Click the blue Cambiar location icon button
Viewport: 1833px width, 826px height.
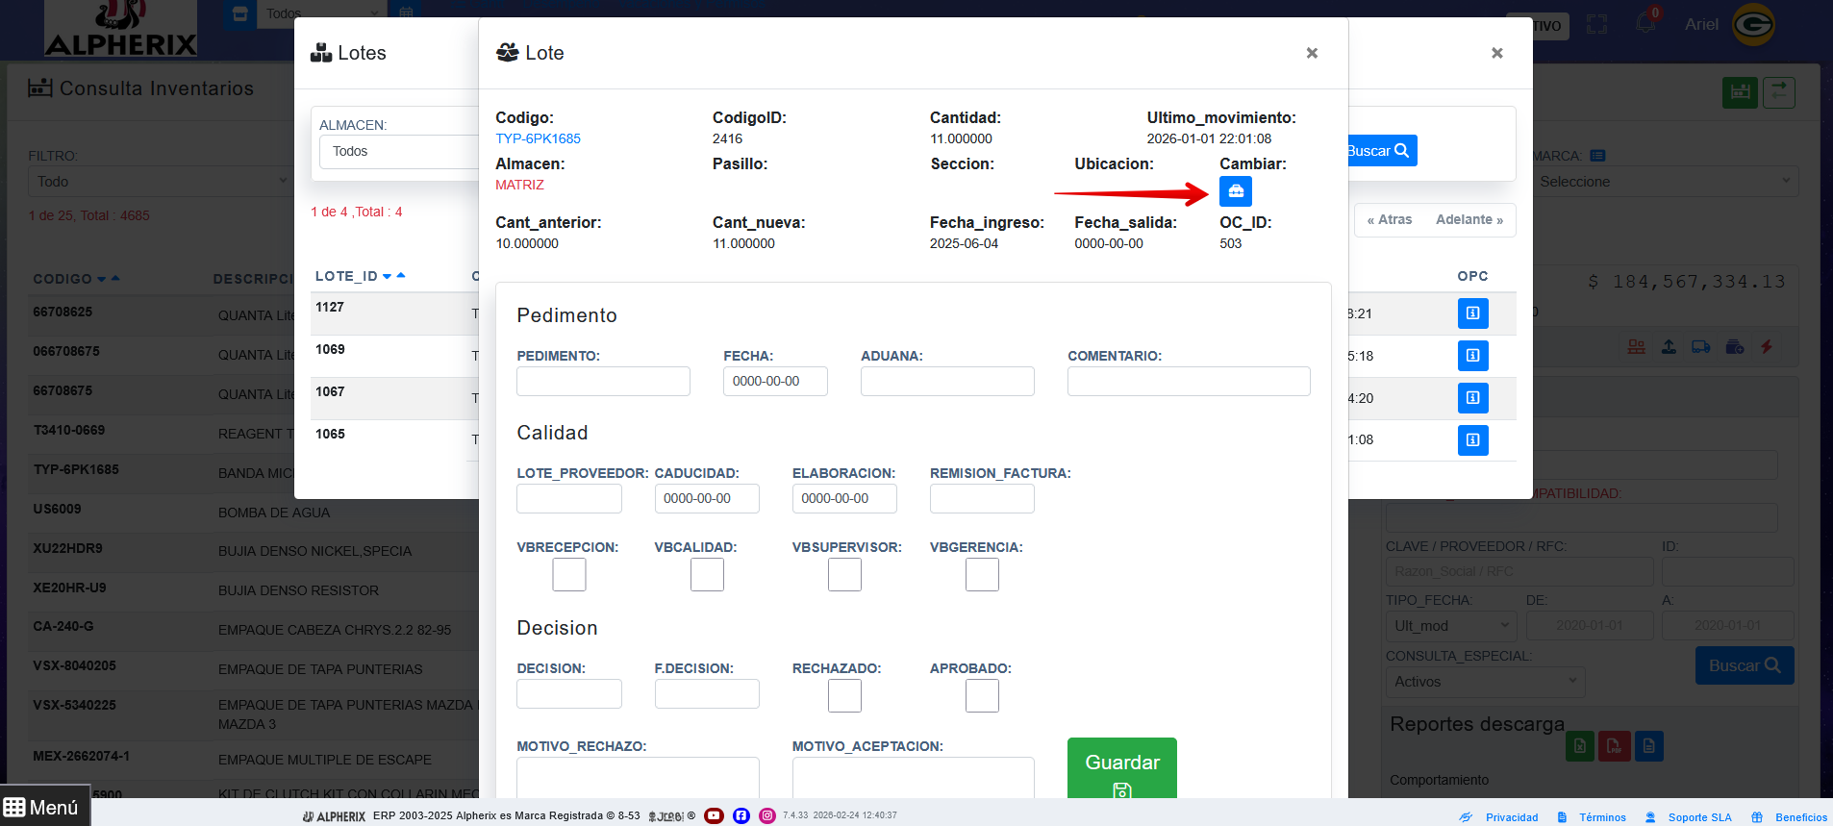point(1235,191)
